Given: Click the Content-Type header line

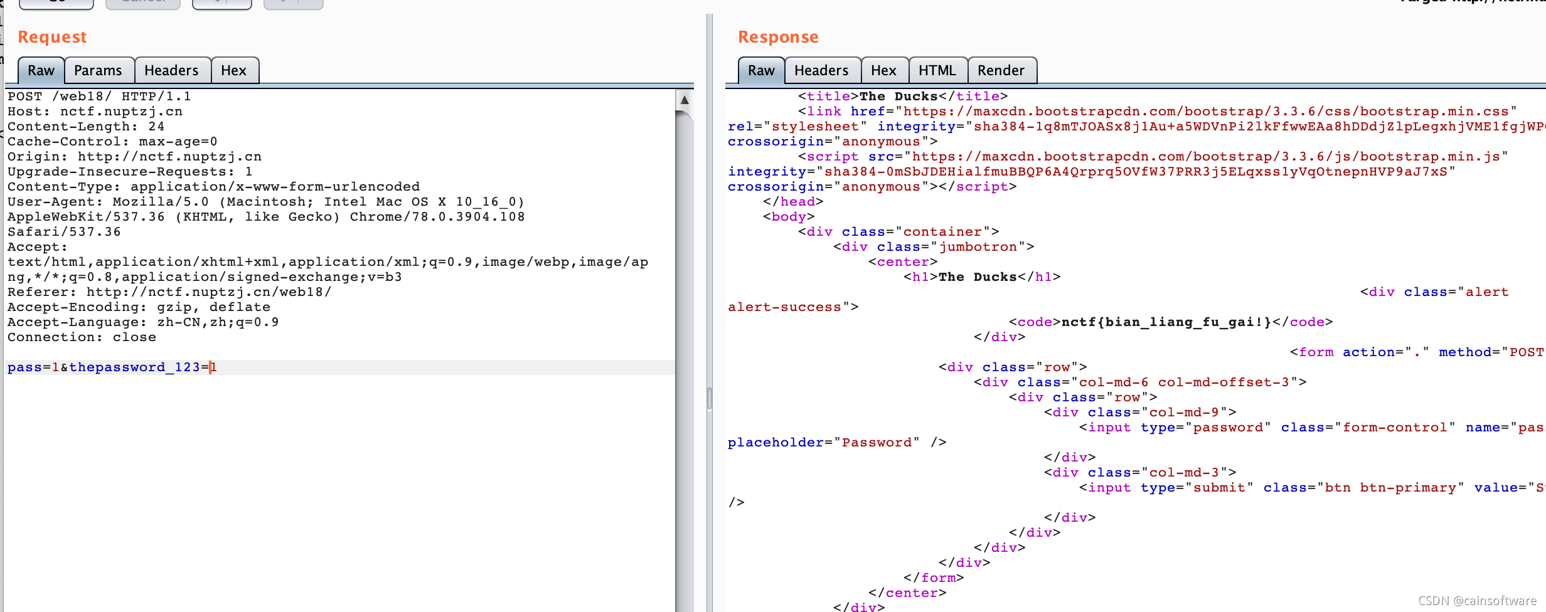Looking at the screenshot, I should (213, 187).
